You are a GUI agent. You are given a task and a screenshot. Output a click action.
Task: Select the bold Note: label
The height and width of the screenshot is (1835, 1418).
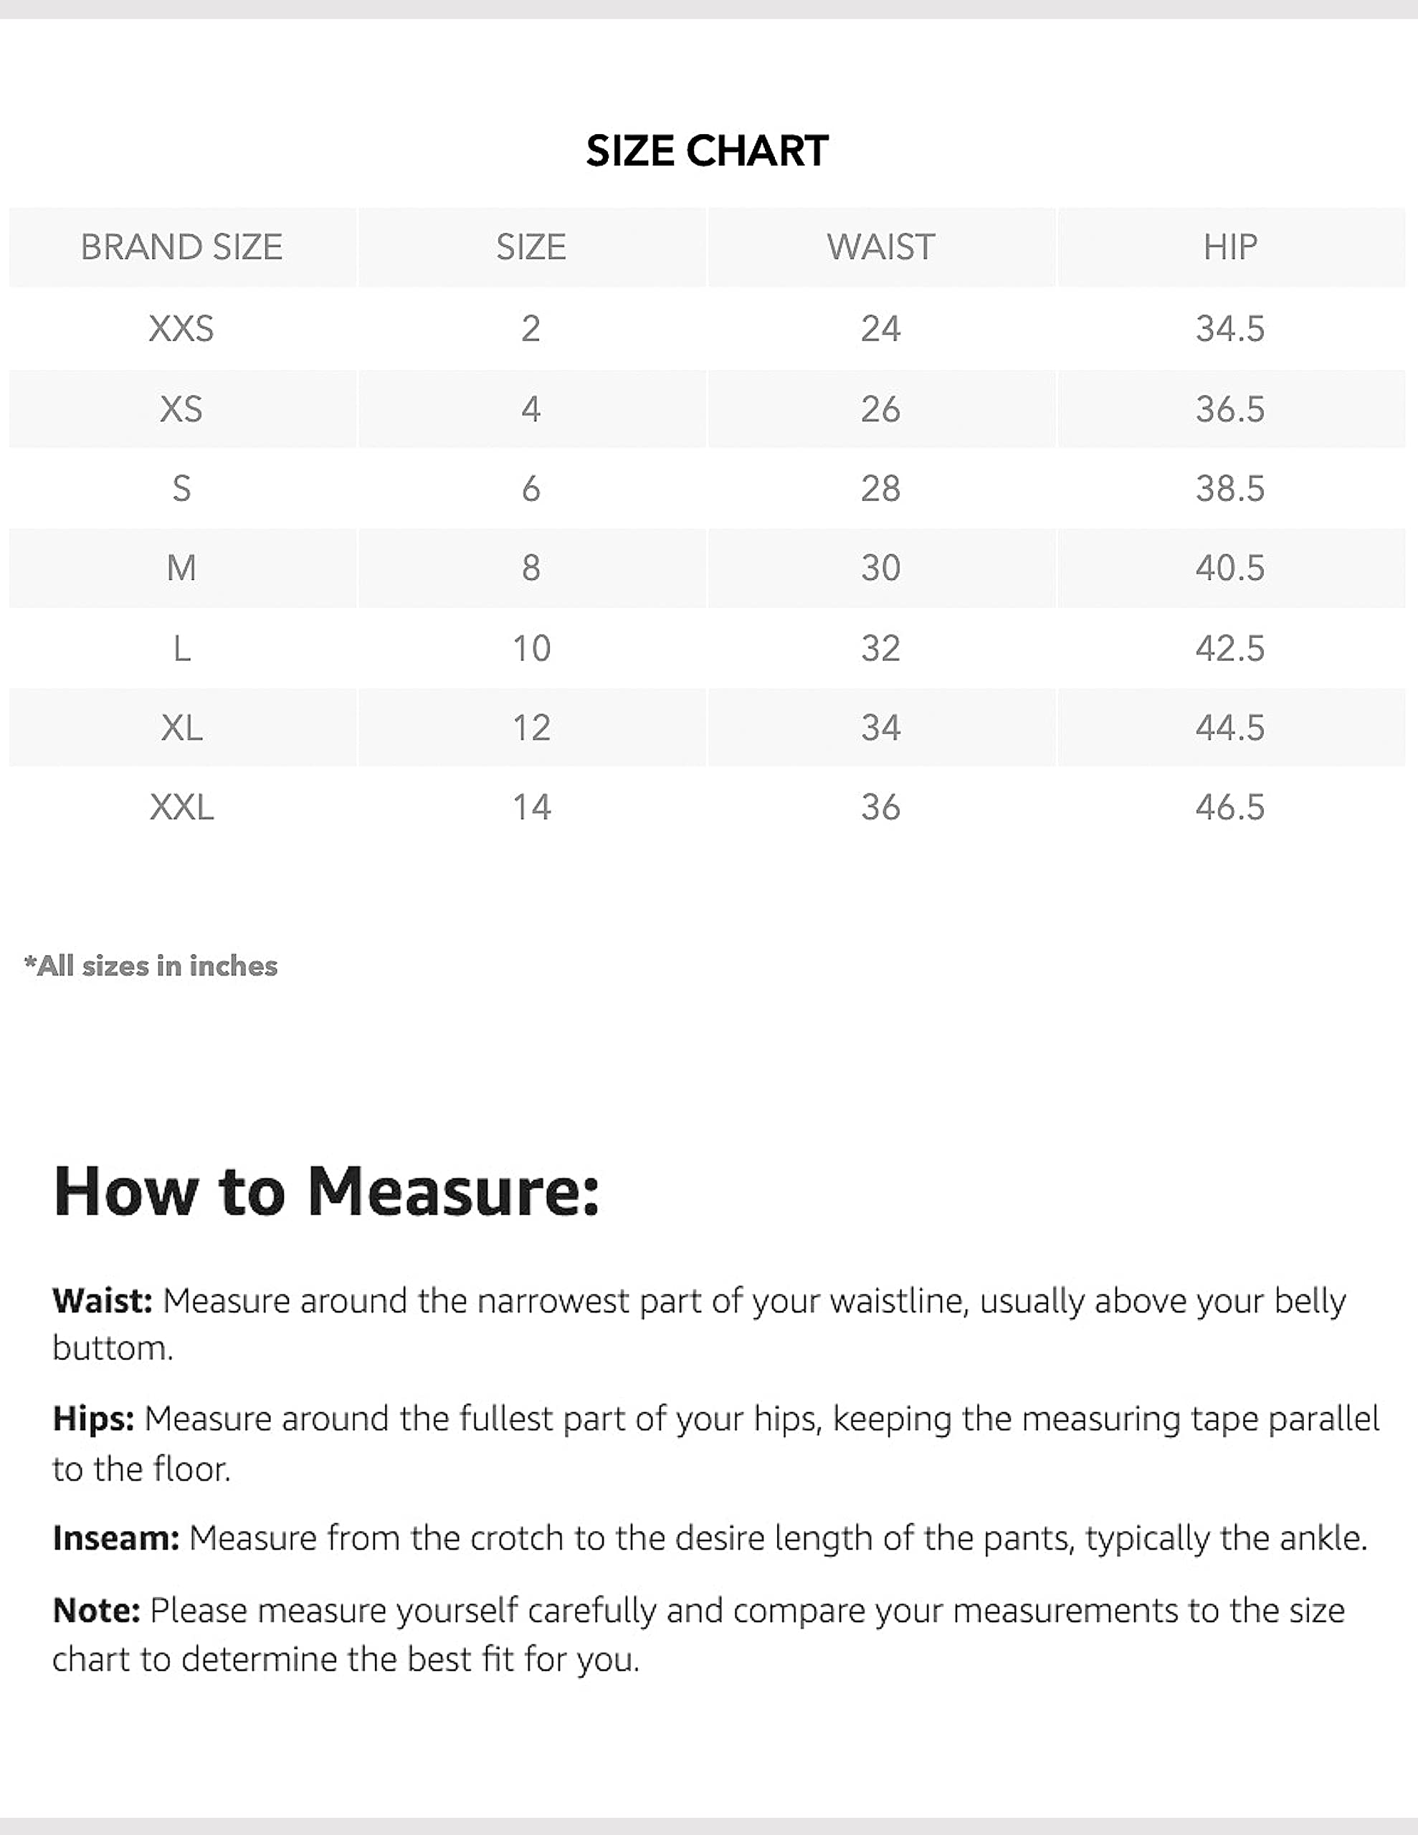[x=96, y=1611]
